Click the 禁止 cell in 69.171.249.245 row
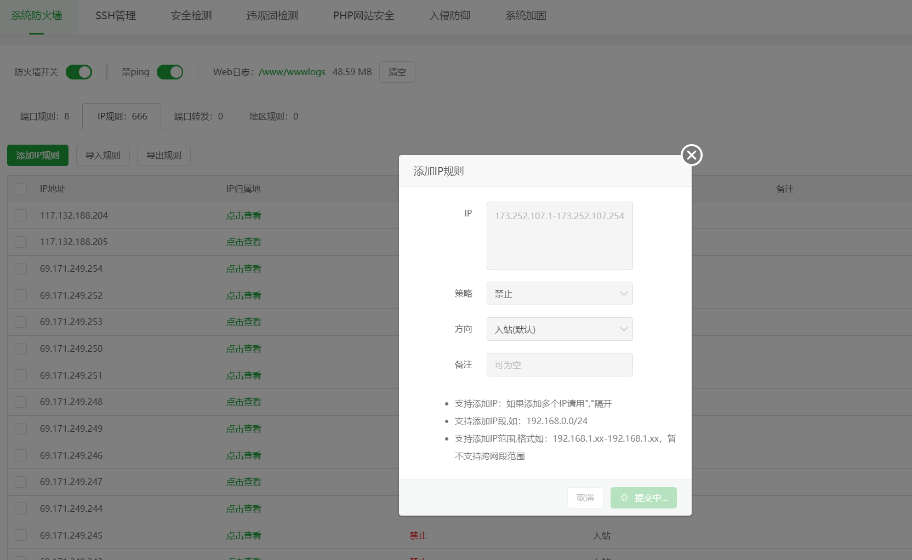The height and width of the screenshot is (560, 912). [418, 535]
